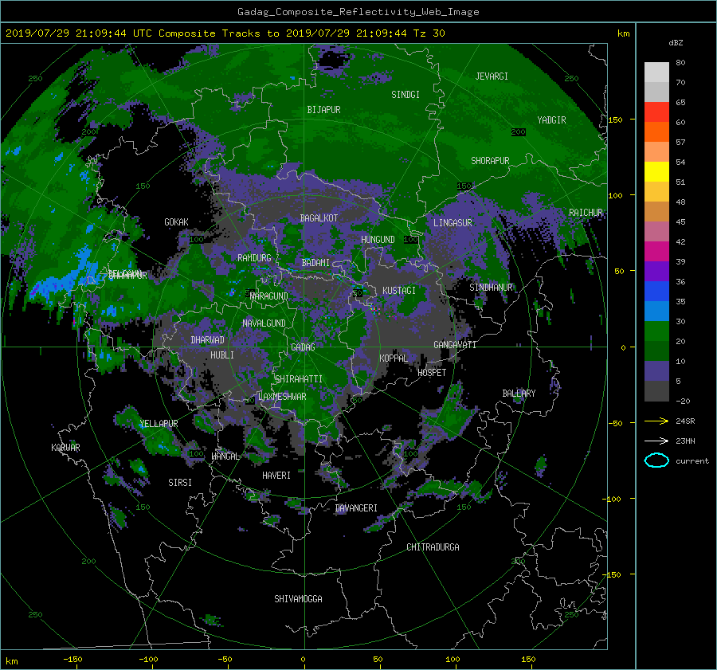Viewport: 717px width, 670px height.
Task: Click the LINGASUR city label
Action: [453, 223]
